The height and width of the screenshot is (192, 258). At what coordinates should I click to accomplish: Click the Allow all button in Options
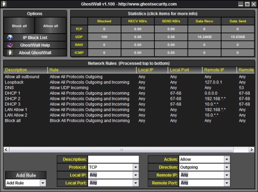pyautogui.click(x=51, y=26)
